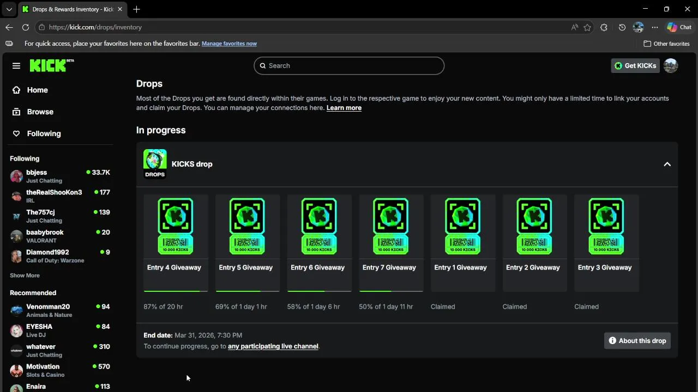Open Diamond1992 channel
The height and width of the screenshot is (392, 698).
tap(60, 256)
